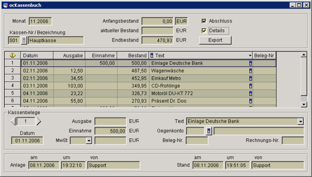This screenshot has width=312, height=177.
Task: Click the Monat field showing 11.2006
Action: (x=40, y=21)
